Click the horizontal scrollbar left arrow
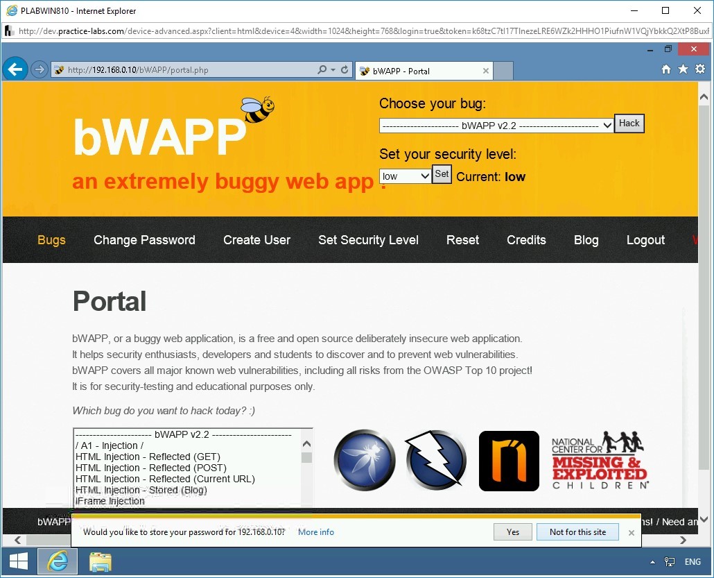This screenshot has width=714, height=578. coord(17,540)
